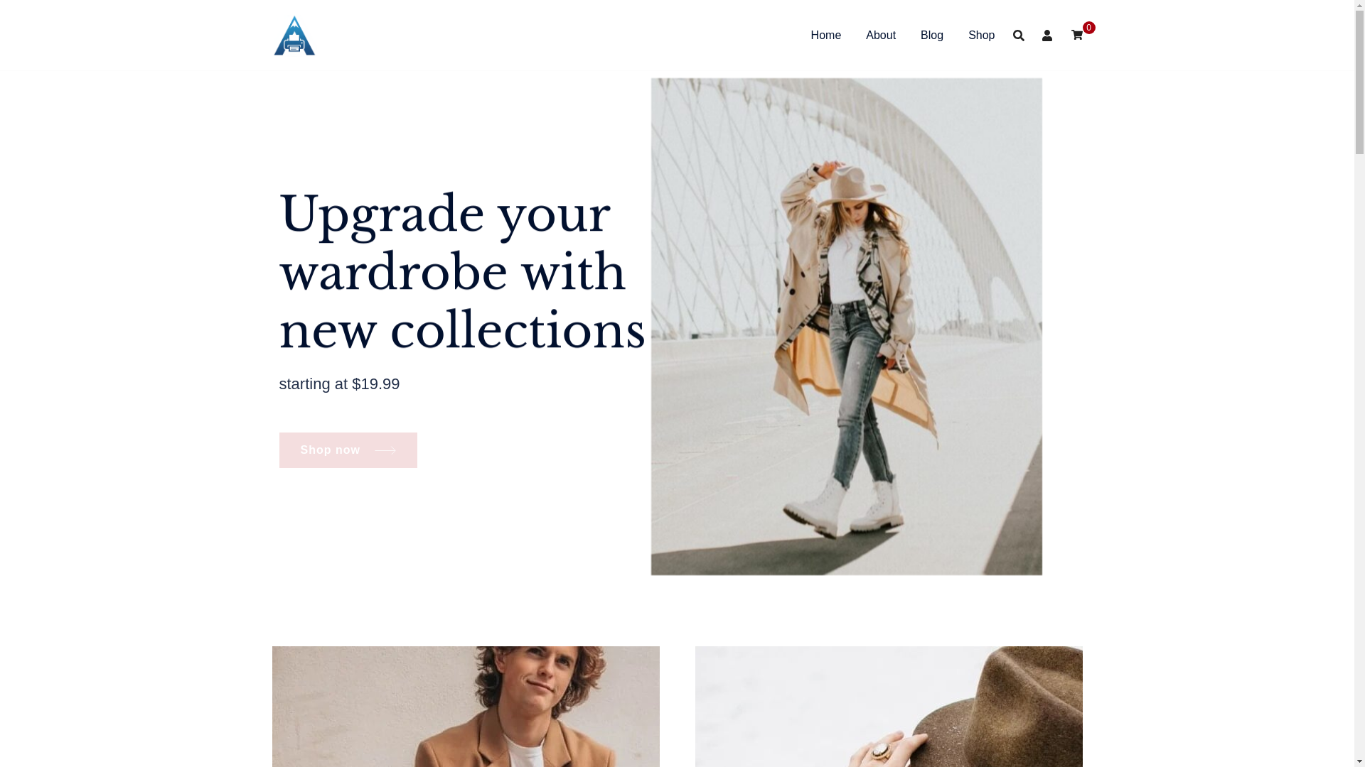The image size is (1365, 767).
Task: Click the page vertical scrollbar
Action: tap(1359, 383)
